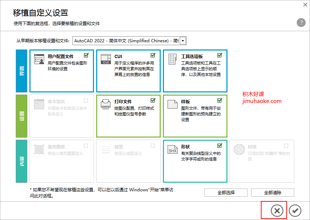Viewport: 310px width, 220px height.
Task: Click the 使用下面的复选框 instruction line
Action: pos(57,24)
